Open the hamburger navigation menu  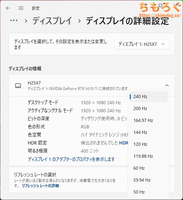pos(21,8)
